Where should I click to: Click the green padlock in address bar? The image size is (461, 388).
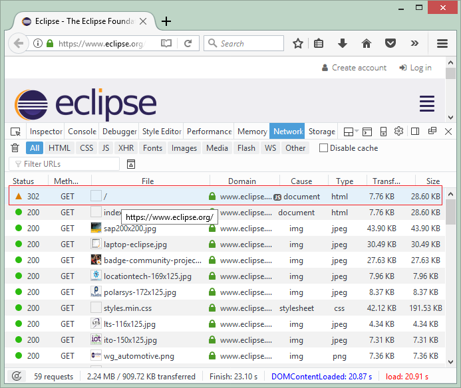(50, 43)
